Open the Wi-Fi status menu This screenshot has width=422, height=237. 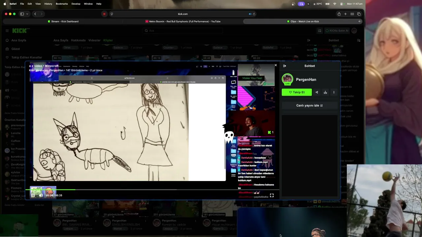point(335,4)
